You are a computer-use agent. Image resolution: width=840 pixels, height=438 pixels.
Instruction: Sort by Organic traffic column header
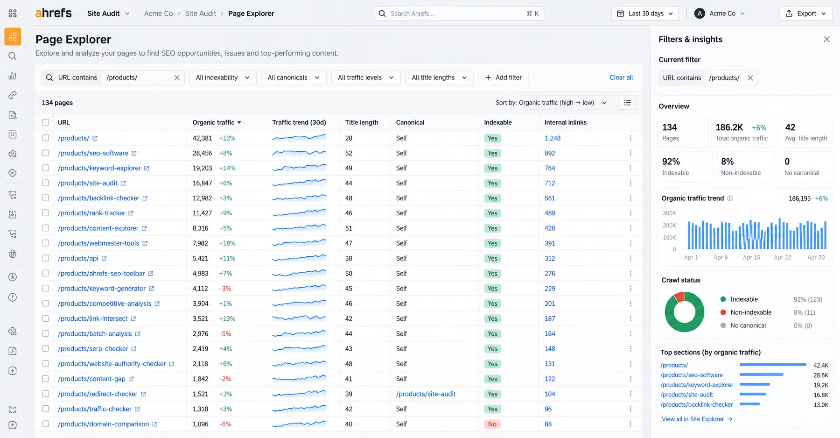click(217, 122)
